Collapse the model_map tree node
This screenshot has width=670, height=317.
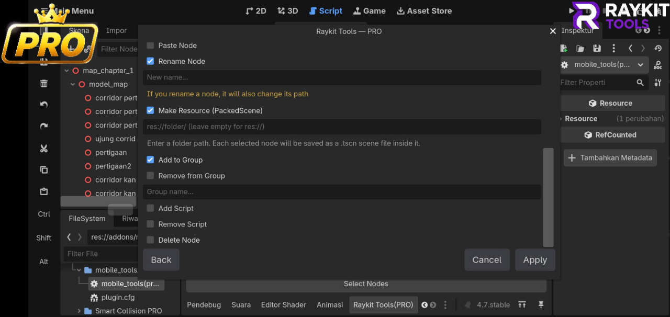pyautogui.click(x=73, y=84)
